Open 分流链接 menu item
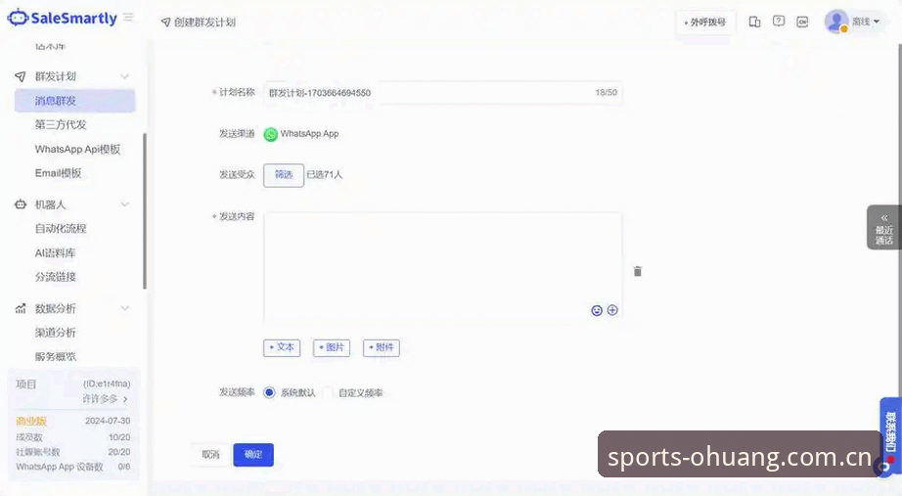The height and width of the screenshot is (496, 902). pos(55,277)
